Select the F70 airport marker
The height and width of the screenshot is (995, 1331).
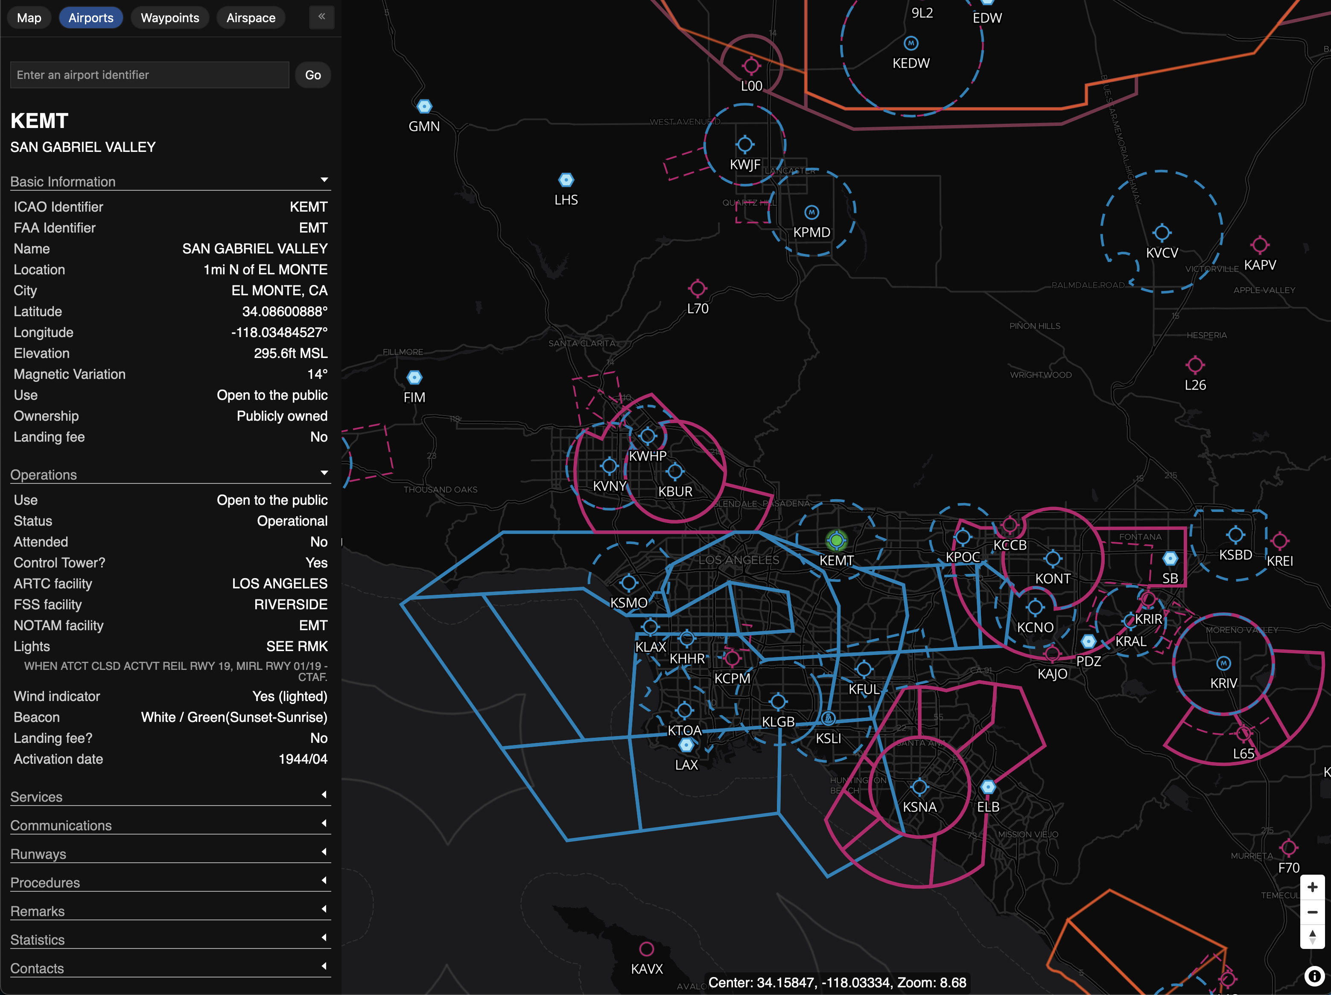click(x=1288, y=848)
